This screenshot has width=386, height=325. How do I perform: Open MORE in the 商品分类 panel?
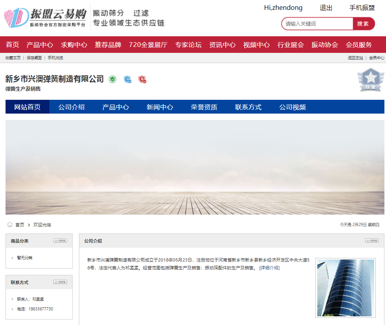point(60,241)
